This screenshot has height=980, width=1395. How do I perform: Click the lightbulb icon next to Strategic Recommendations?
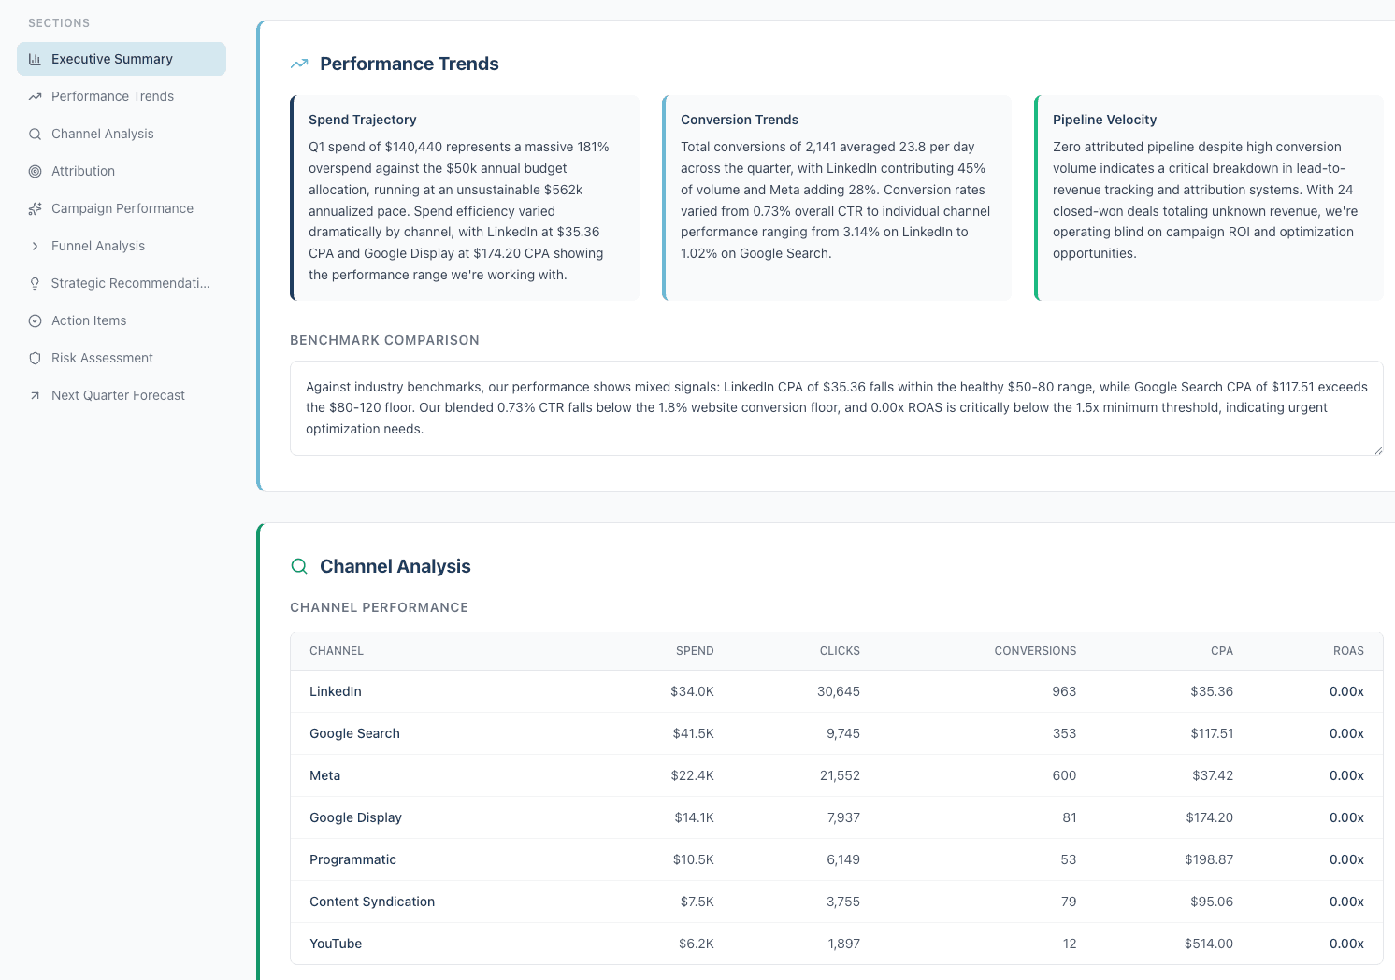(x=35, y=283)
